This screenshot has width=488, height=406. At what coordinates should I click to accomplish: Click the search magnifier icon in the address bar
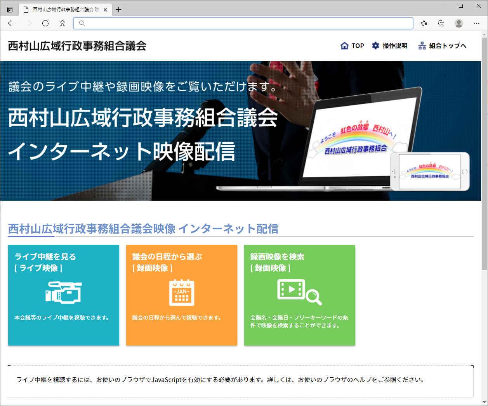coord(82,23)
